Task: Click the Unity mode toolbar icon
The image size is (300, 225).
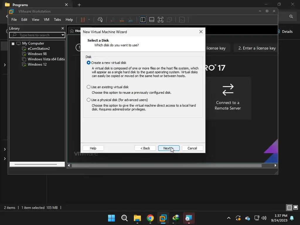Action: point(169,20)
